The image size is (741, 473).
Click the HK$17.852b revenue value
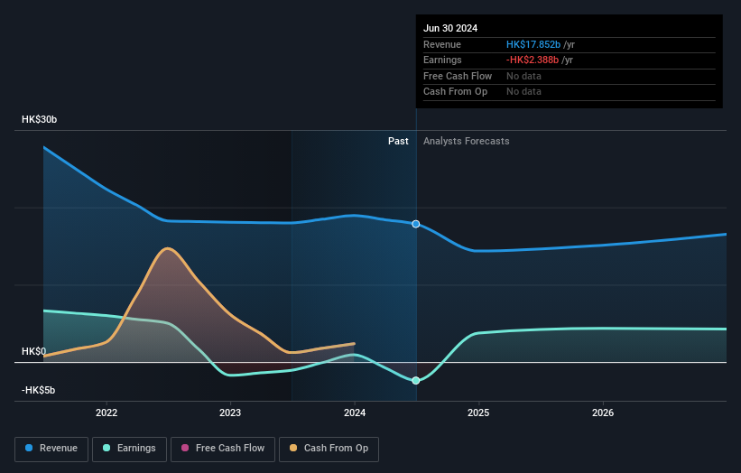tap(533, 44)
